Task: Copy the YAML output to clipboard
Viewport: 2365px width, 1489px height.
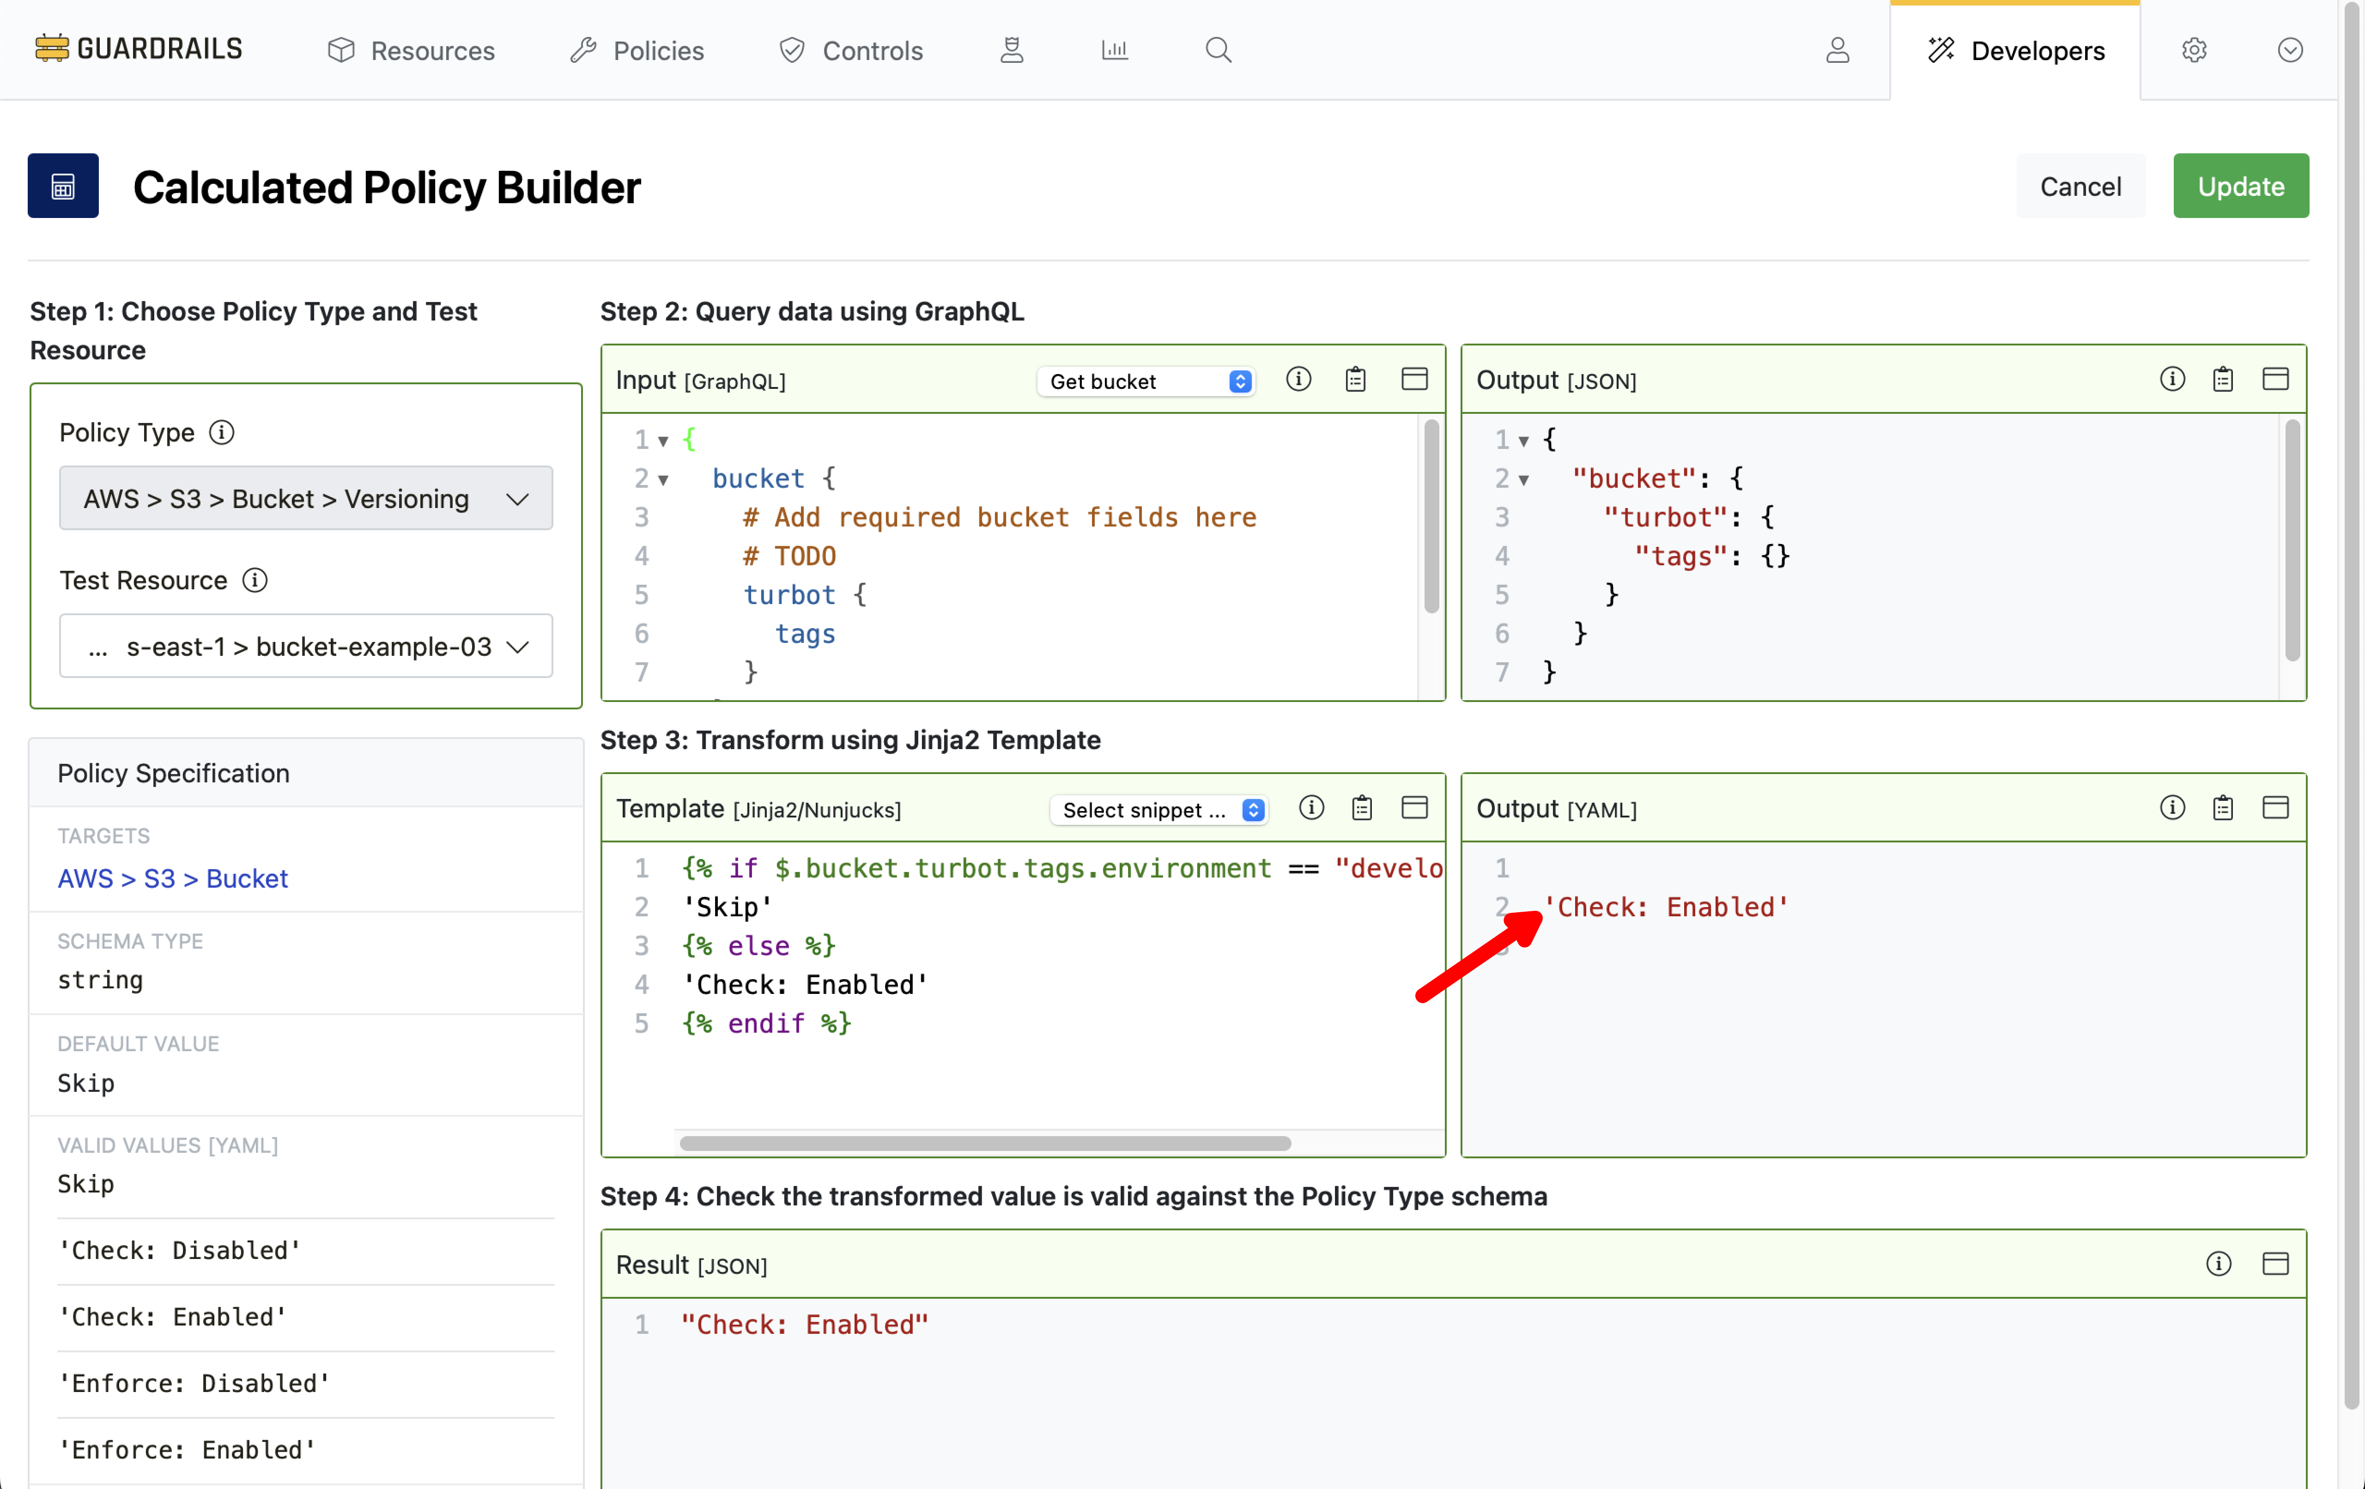Action: click(x=2223, y=808)
